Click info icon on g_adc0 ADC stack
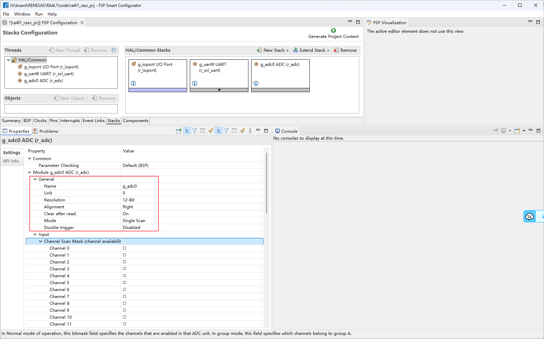Viewport: 544px width, 339px height. click(x=256, y=83)
